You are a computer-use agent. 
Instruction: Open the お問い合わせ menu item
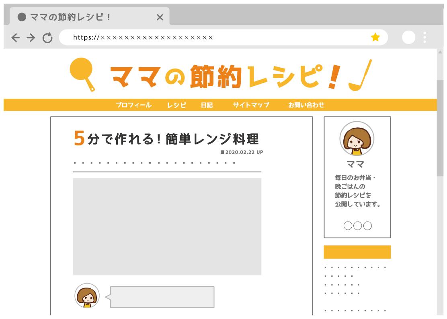coord(306,105)
